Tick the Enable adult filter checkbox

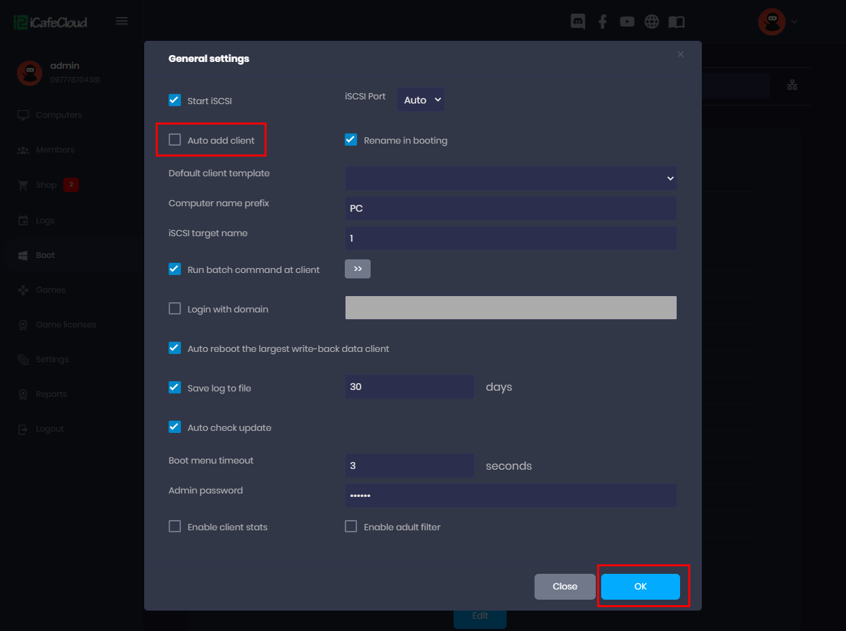click(351, 527)
